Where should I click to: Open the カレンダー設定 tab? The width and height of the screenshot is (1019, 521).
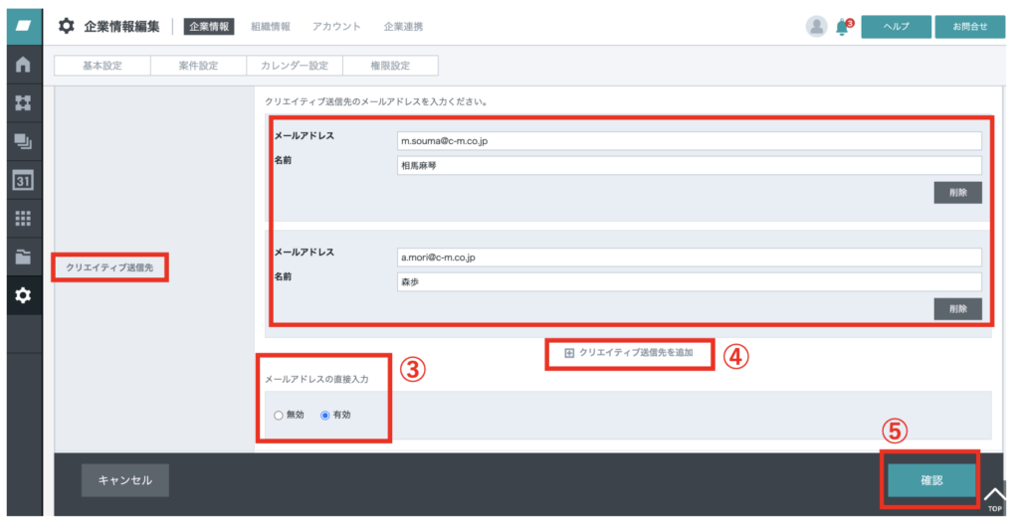click(x=295, y=66)
